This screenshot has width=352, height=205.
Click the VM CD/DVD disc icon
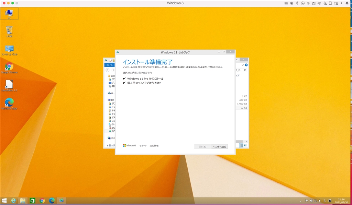(302, 3)
